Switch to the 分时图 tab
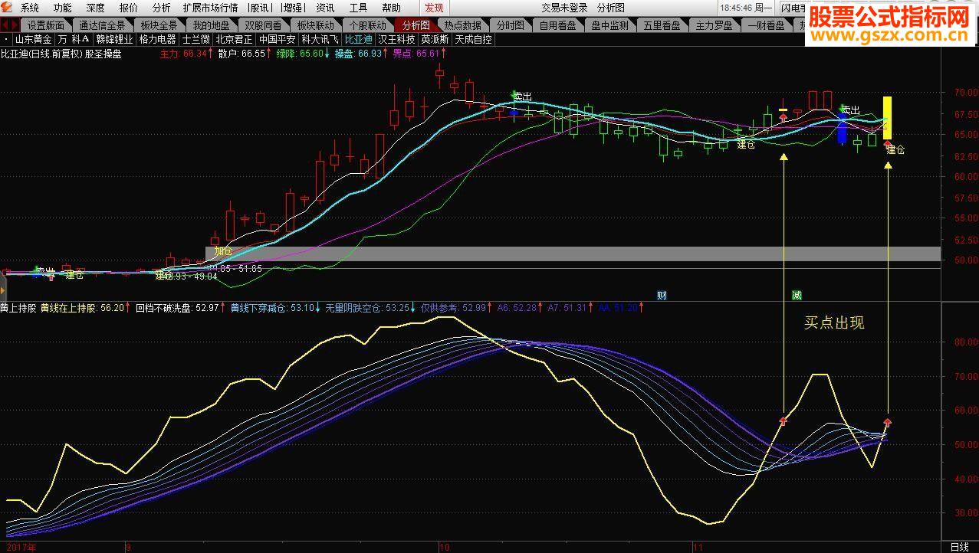979x553 pixels. tap(510, 25)
